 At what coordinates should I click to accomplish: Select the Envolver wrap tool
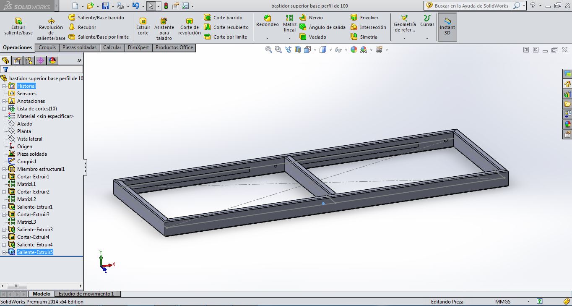coord(364,18)
